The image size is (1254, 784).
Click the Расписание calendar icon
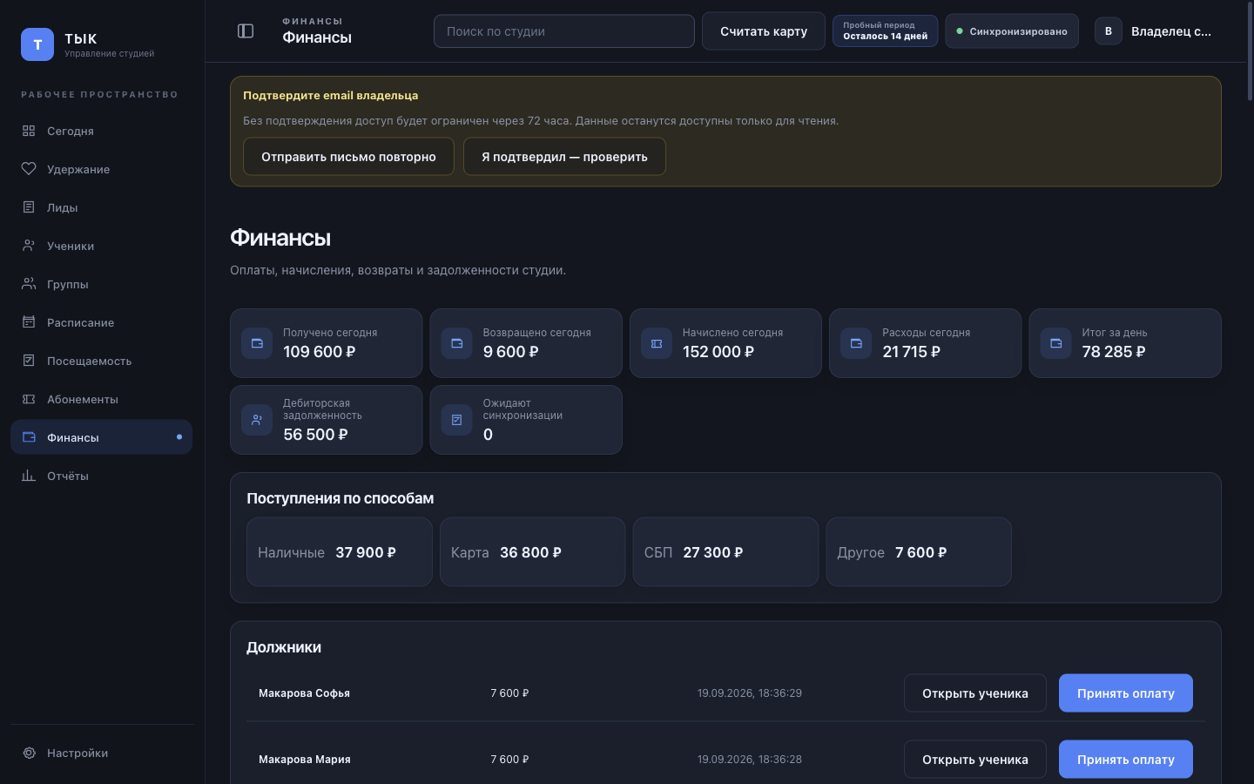click(x=29, y=322)
